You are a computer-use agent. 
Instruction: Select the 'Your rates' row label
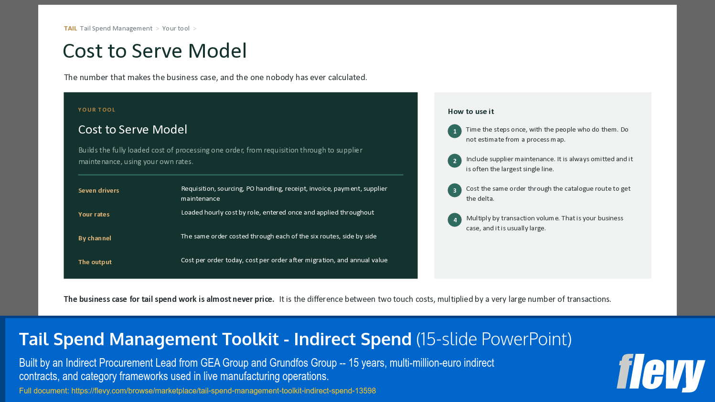(x=94, y=214)
